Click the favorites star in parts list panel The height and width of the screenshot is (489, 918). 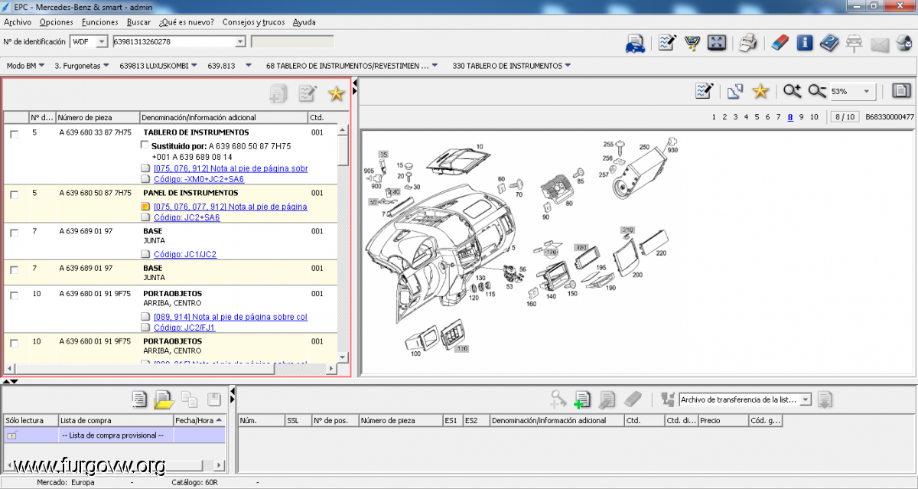point(336,93)
